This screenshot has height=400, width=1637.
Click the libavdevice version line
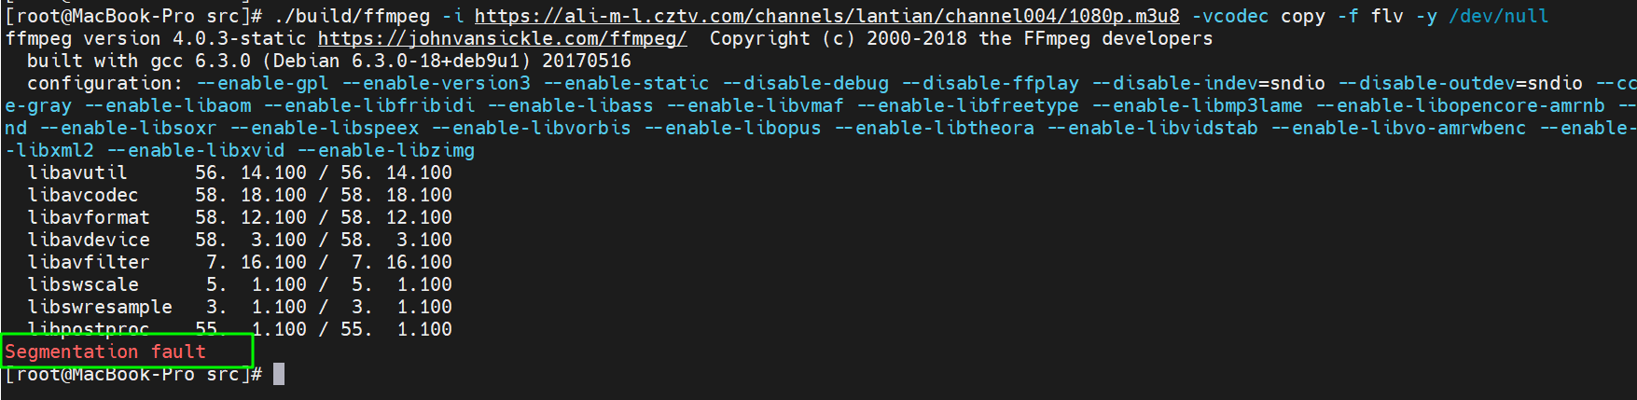(x=240, y=240)
